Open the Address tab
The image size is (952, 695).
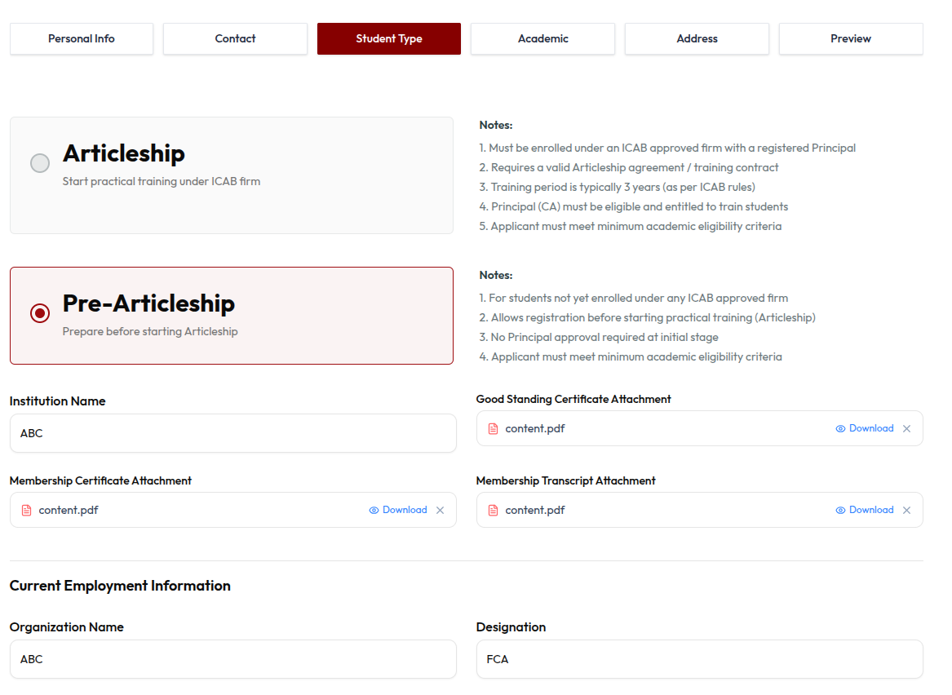pyautogui.click(x=697, y=39)
